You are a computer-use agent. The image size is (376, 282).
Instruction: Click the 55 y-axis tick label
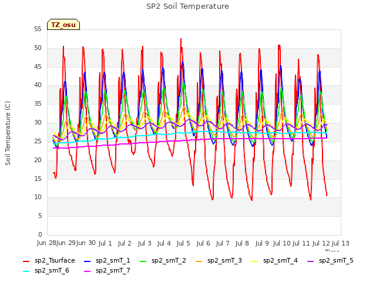tap(38, 29)
